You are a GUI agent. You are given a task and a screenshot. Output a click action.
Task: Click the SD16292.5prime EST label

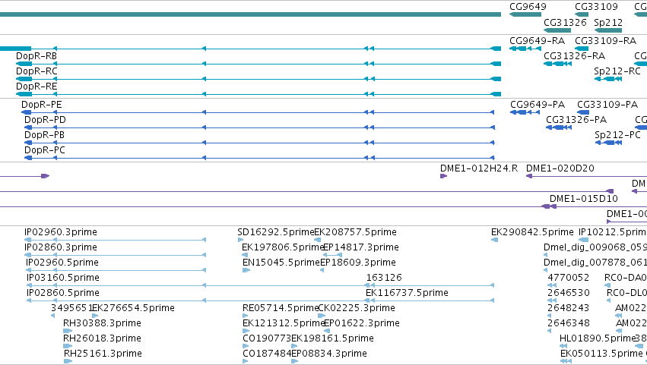[276, 232]
